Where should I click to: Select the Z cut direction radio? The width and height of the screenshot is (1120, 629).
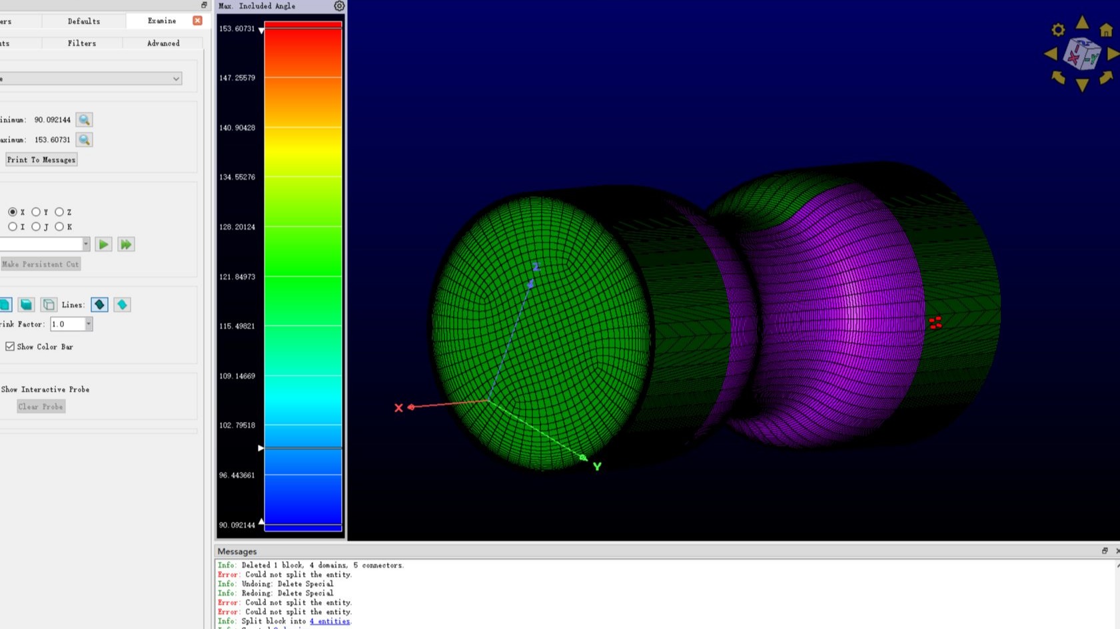tap(59, 212)
